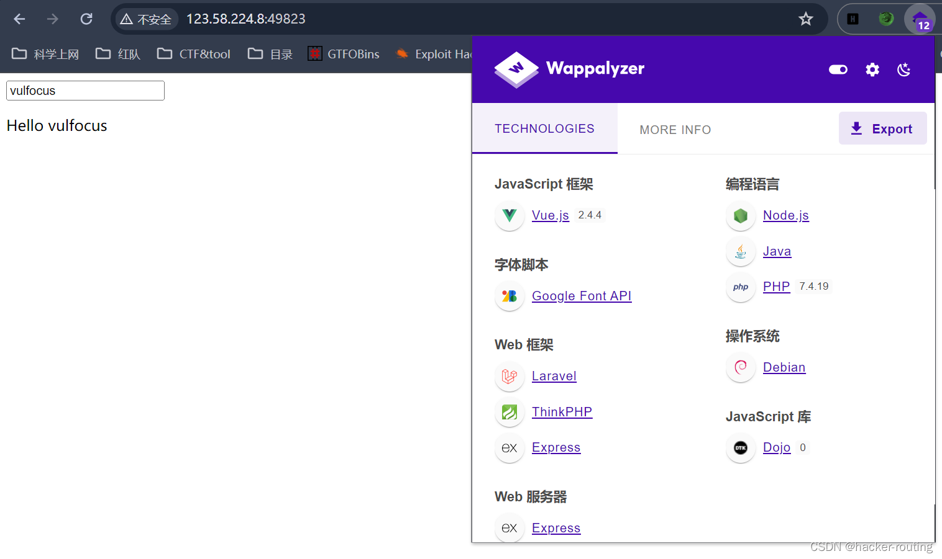Select the TECHNOLOGIES tab
Screen dimensions: 942x559
544,128
